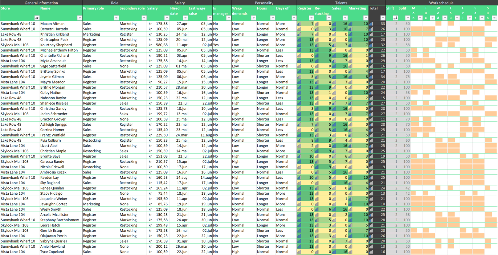Select Braxton Grover's store cell Lake Row 48
Screen dimensions: 498x255
tap(20, 119)
